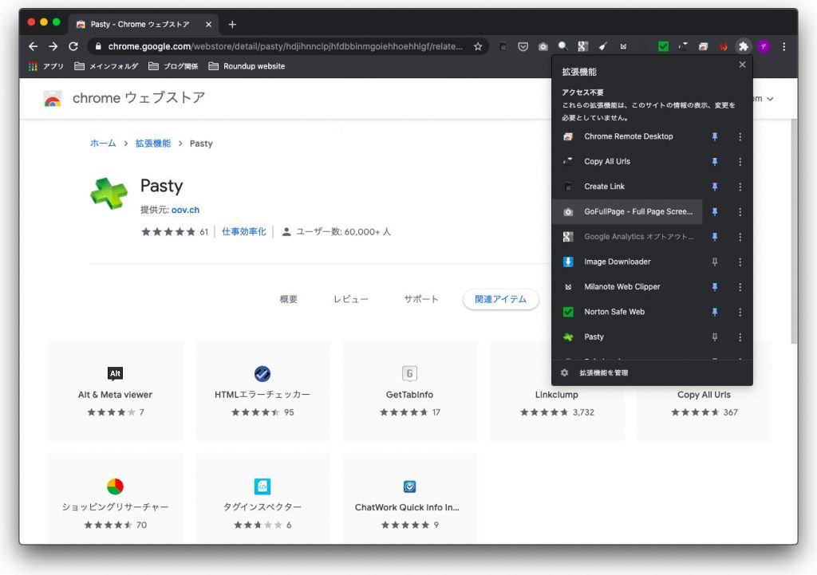Open メインフォルダ bookmark folder

[106, 66]
